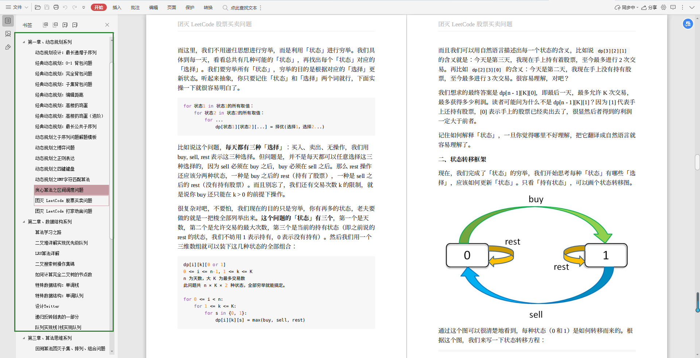This screenshot has height=358, width=700.
Task: Click the delete bookmark icon
Action: 75,25
